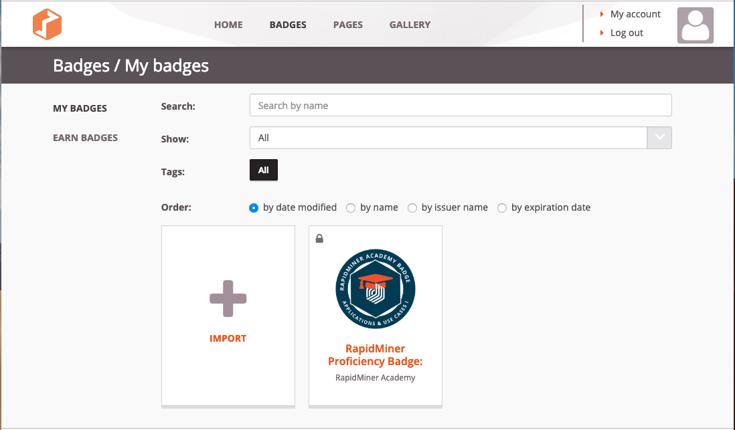The width and height of the screenshot is (735, 430).
Task: Choose order by issuer name
Action: point(412,208)
